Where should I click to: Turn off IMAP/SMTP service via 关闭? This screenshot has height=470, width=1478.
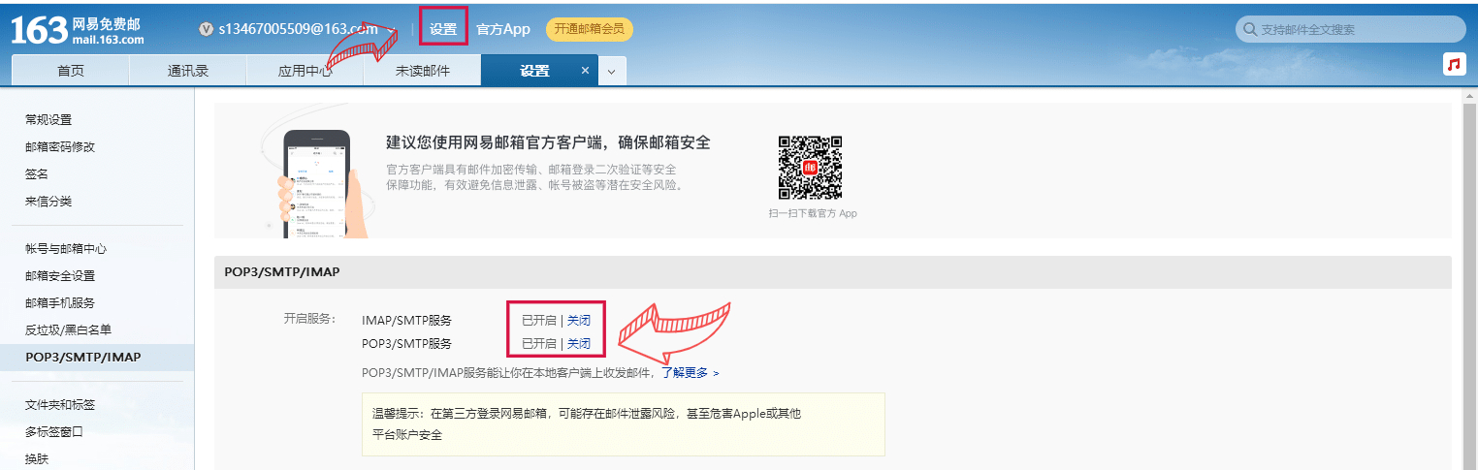click(579, 320)
